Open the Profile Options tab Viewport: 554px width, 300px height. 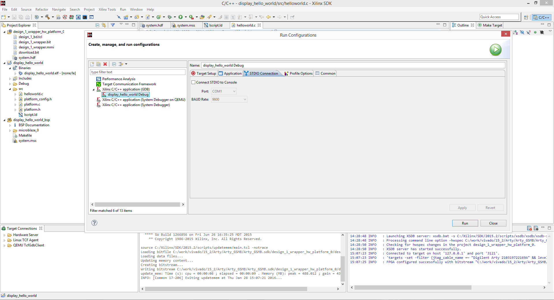[298, 73]
